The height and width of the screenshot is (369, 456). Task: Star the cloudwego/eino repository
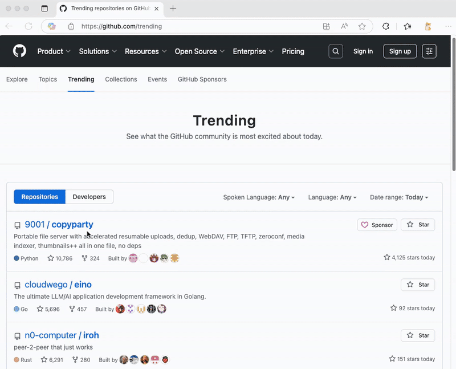pyautogui.click(x=418, y=285)
